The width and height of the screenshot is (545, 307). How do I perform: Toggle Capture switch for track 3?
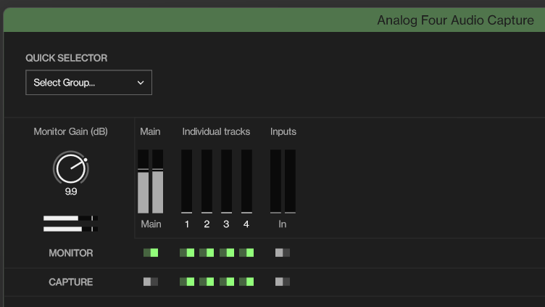tap(227, 282)
